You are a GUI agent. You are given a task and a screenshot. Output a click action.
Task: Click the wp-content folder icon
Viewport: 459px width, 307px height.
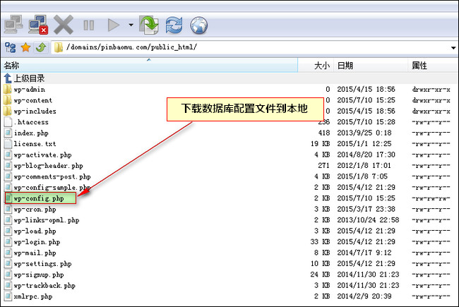8,100
